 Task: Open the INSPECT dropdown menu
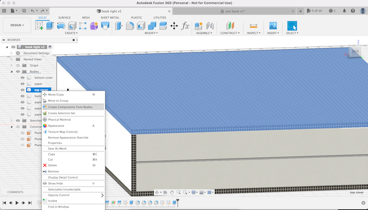(254, 33)
